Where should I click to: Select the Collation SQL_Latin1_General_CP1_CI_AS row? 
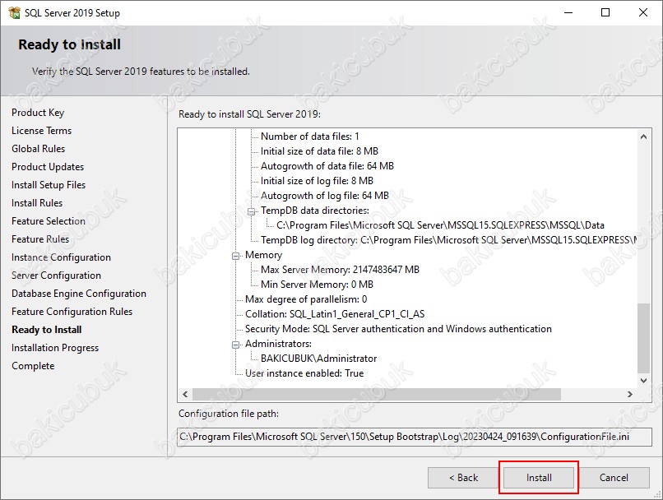tap(335, 314)
